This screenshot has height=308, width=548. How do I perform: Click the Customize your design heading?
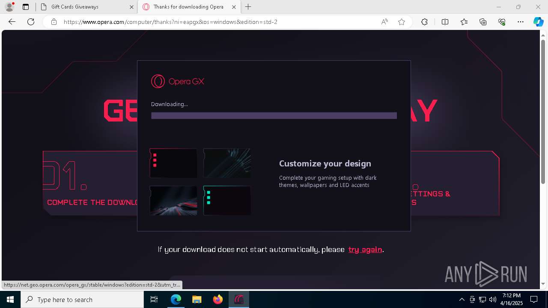pyautogui.click(x=325, y=163)
